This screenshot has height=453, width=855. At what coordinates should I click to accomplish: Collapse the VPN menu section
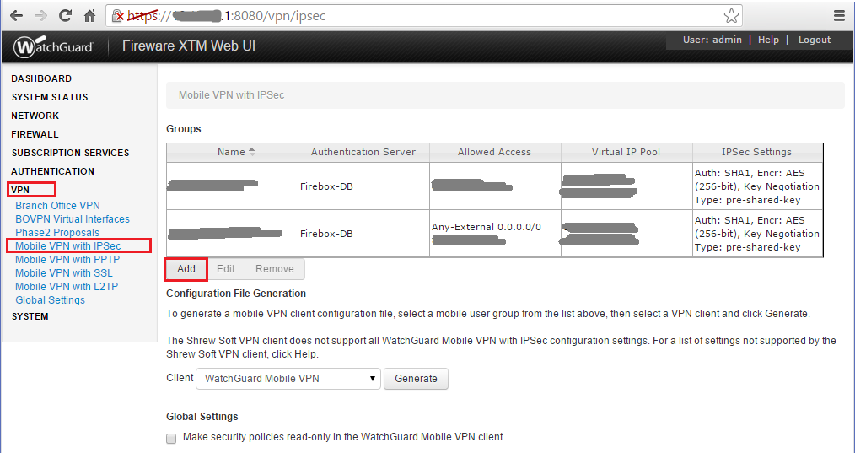point(20,190)
